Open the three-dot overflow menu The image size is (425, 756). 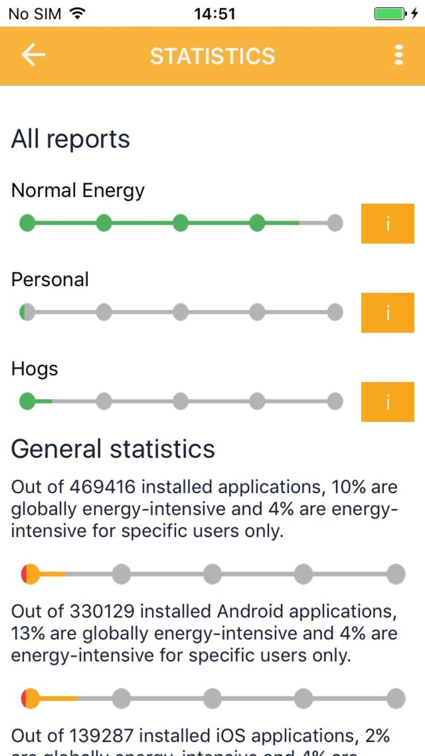(x=399, y=55)
